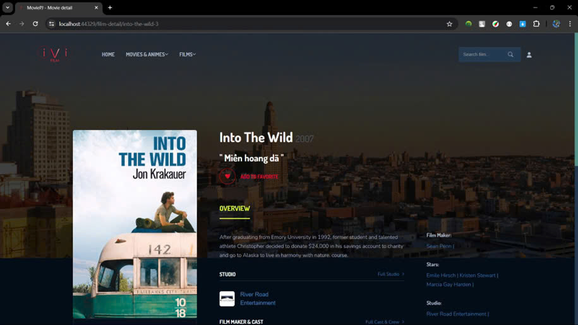This screenshot has height=325, width=578.
Task: Open the Full Studio link
Action: click(391, 275)
